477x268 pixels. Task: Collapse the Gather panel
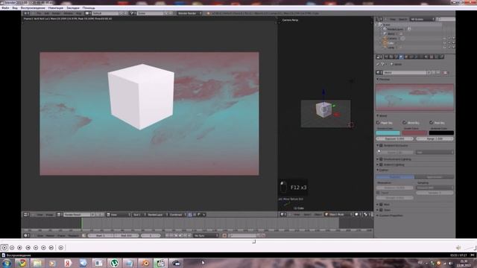pos(378,170)
